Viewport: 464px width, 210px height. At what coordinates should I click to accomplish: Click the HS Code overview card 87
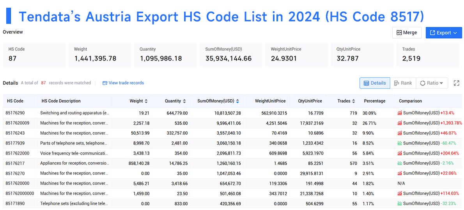[x=34, y=55]
